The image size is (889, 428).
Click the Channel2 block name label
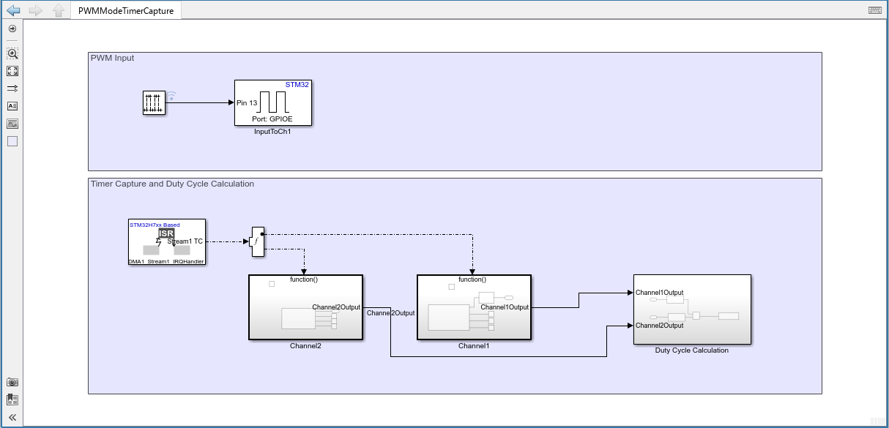click(305, 346)
